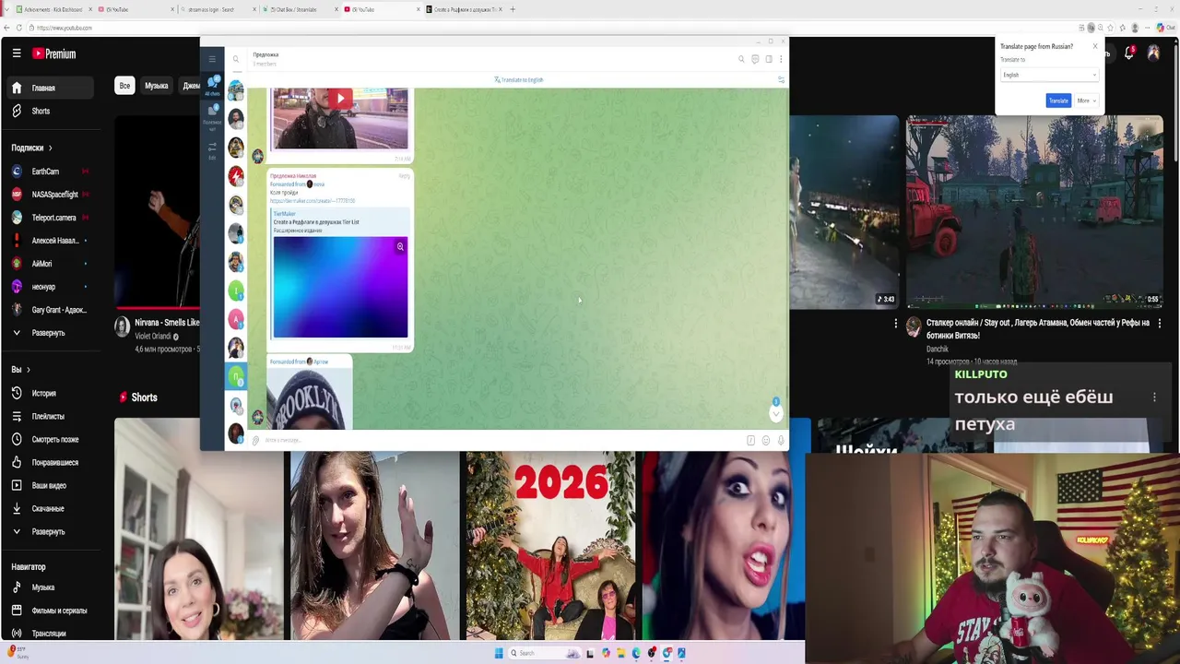
Task: Open options for Сталкер онлайн video
Action: tap(1159, 324)
